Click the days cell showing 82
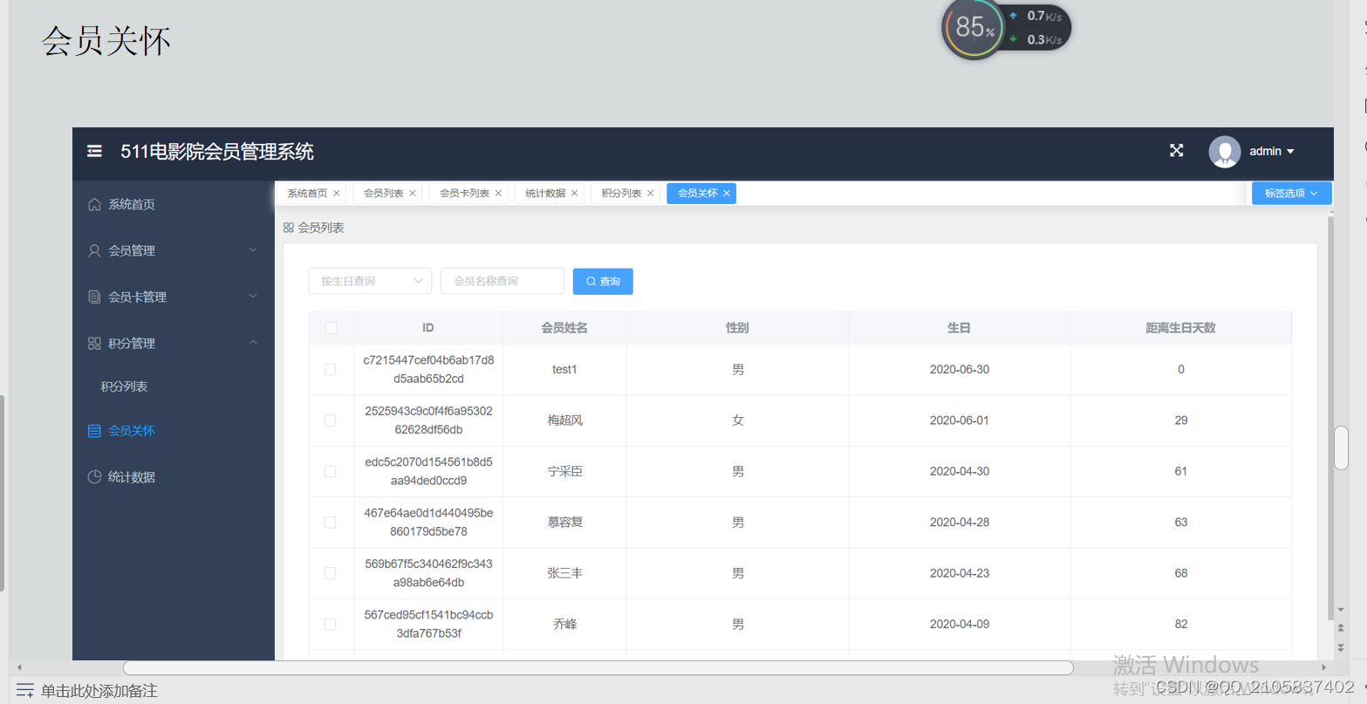Screen dimensions: 1367x704 point(1181,624)
